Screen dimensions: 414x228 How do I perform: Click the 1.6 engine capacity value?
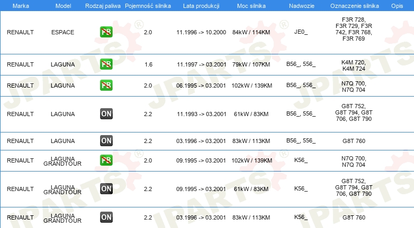click(148, 64)
